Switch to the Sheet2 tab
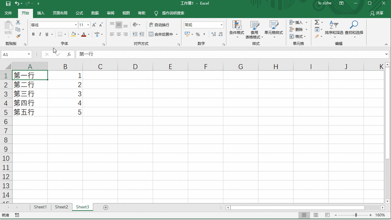 click(x=61, y=207)
